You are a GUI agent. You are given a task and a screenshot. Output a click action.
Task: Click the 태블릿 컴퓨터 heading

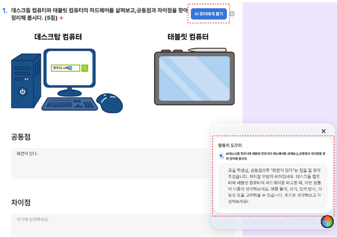tap(188, 37)
